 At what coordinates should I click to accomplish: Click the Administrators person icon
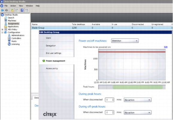click(x=9, y=35)
